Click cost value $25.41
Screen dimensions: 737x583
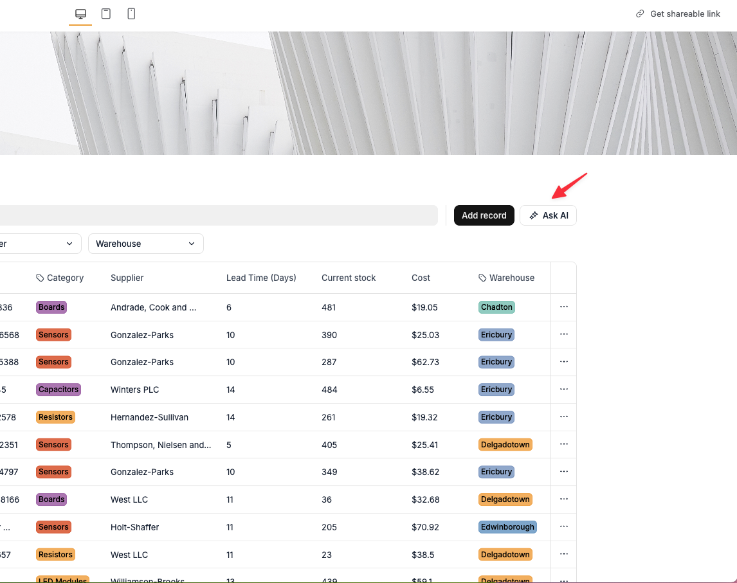[424, 445]
